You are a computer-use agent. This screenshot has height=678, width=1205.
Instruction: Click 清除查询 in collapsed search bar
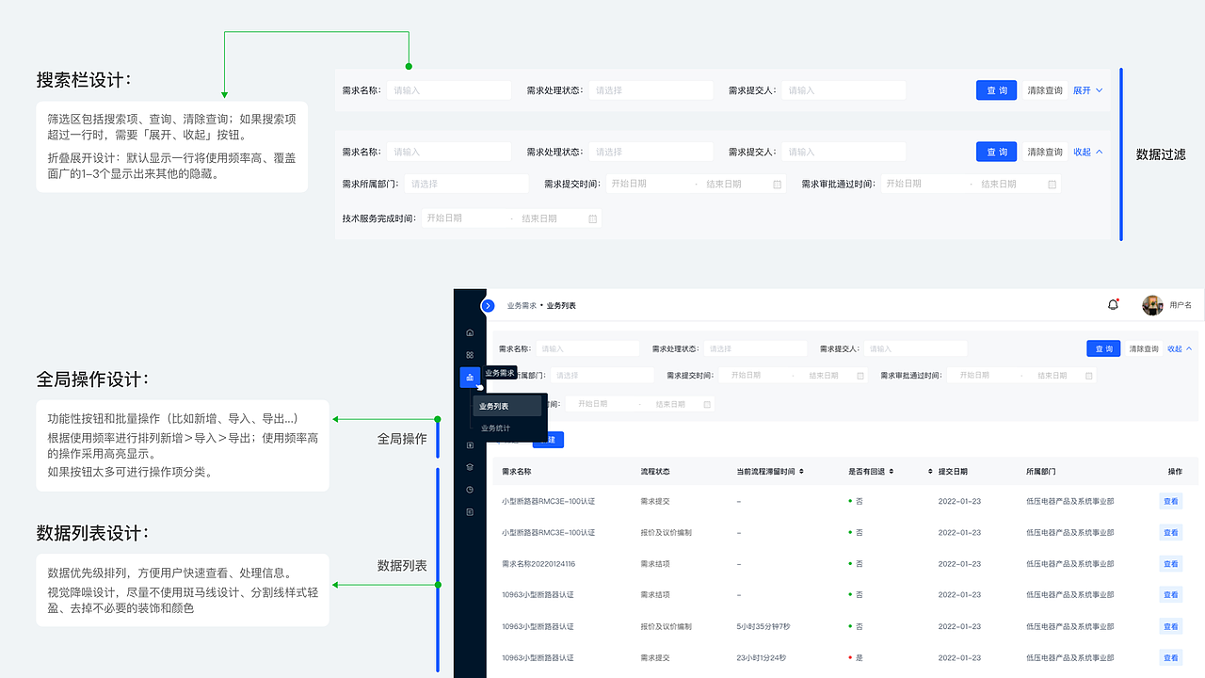tap(1045, 90)
